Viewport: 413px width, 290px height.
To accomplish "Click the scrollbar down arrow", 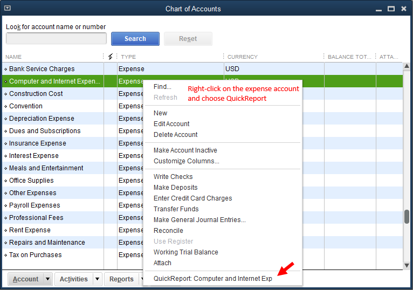I will (x=407, y=264).
